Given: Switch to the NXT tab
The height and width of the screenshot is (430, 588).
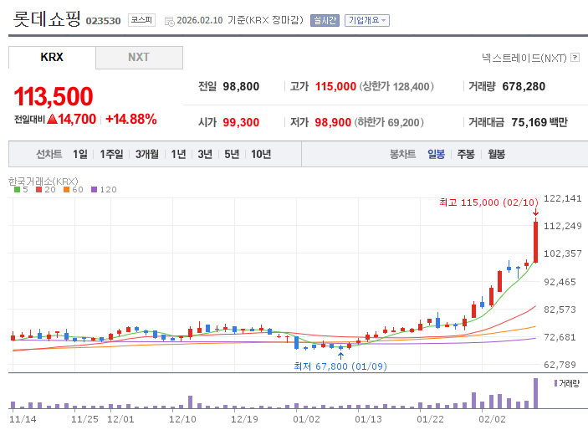Looking at the screenshot, I should click(139, 58).
